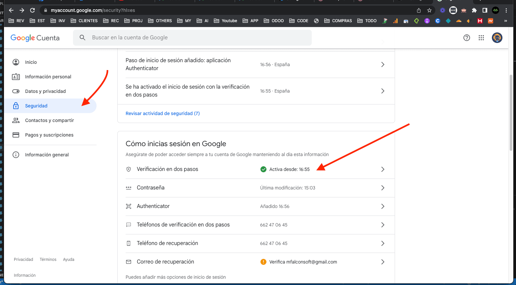Screen dimensions: 516x285
Task: Click the Contactos y compartir people icon
Action: (16, 120)
